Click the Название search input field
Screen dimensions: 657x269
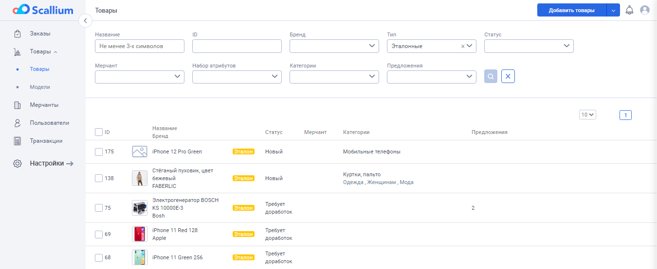[x=140, y=46]
